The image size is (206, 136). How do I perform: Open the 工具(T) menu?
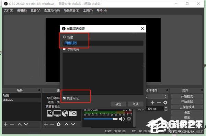pos(88,11)
